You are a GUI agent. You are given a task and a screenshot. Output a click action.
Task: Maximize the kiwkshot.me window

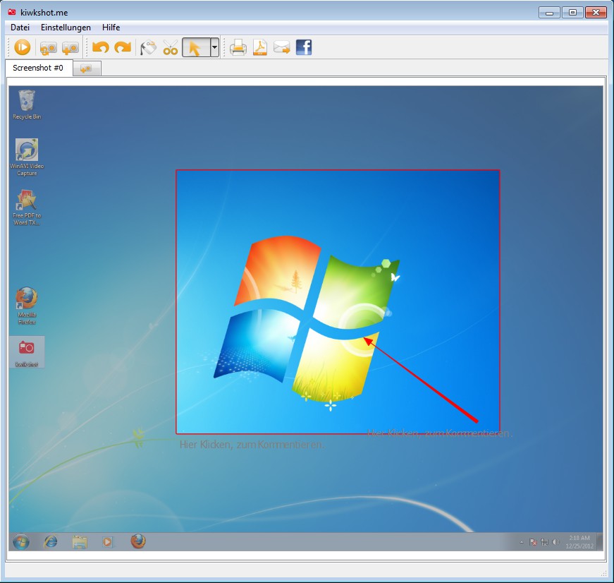(x=572, y=13)
